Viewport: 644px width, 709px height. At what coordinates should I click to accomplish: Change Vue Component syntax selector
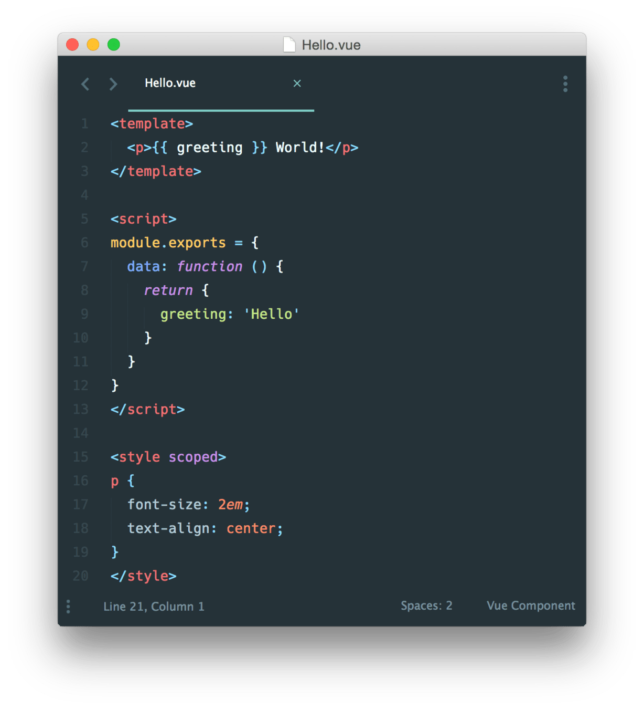(531, 606)
